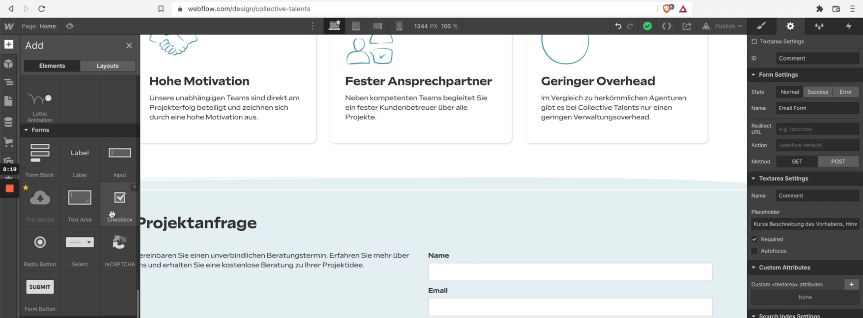863x318 pixels.
Task: Click green status checkmark icon
Action: click(647, 26)
